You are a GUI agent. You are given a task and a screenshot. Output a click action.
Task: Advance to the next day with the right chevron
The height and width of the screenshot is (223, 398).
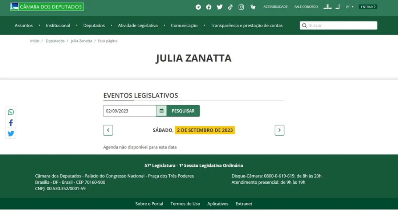(x=279, y=130)
